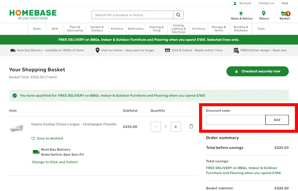The image size is (298, 191).
Task: Open the Basket icon with badge
Action: click(x=285, y=13)
